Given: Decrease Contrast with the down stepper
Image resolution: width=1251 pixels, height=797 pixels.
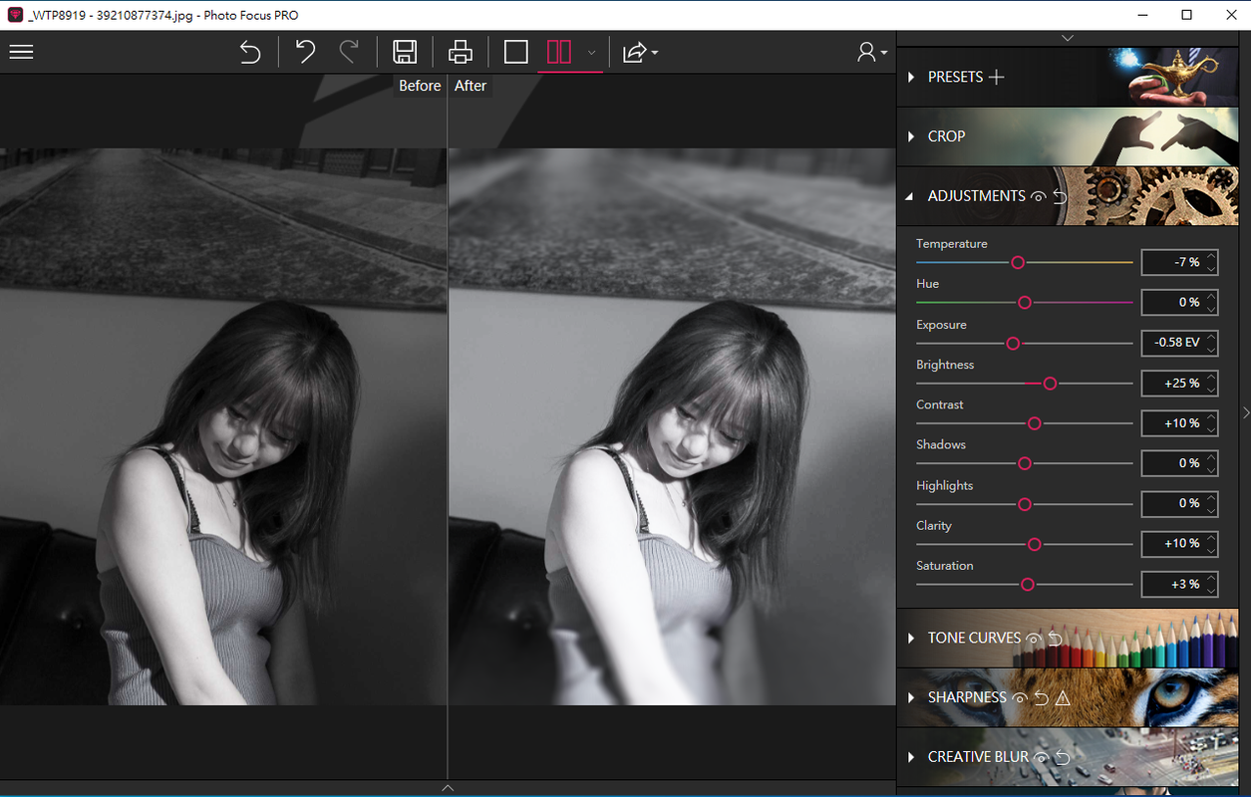Looking at the screenshot, I should point(1211,429).
